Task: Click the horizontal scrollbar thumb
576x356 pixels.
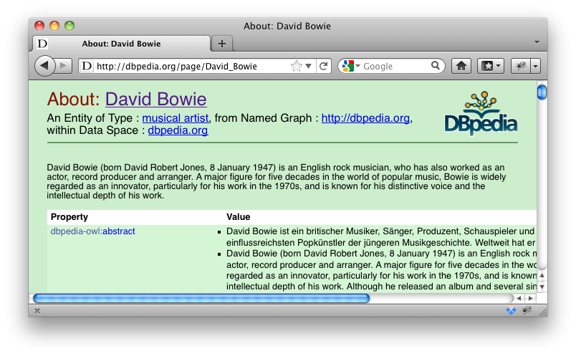Action: click(201, 298)
